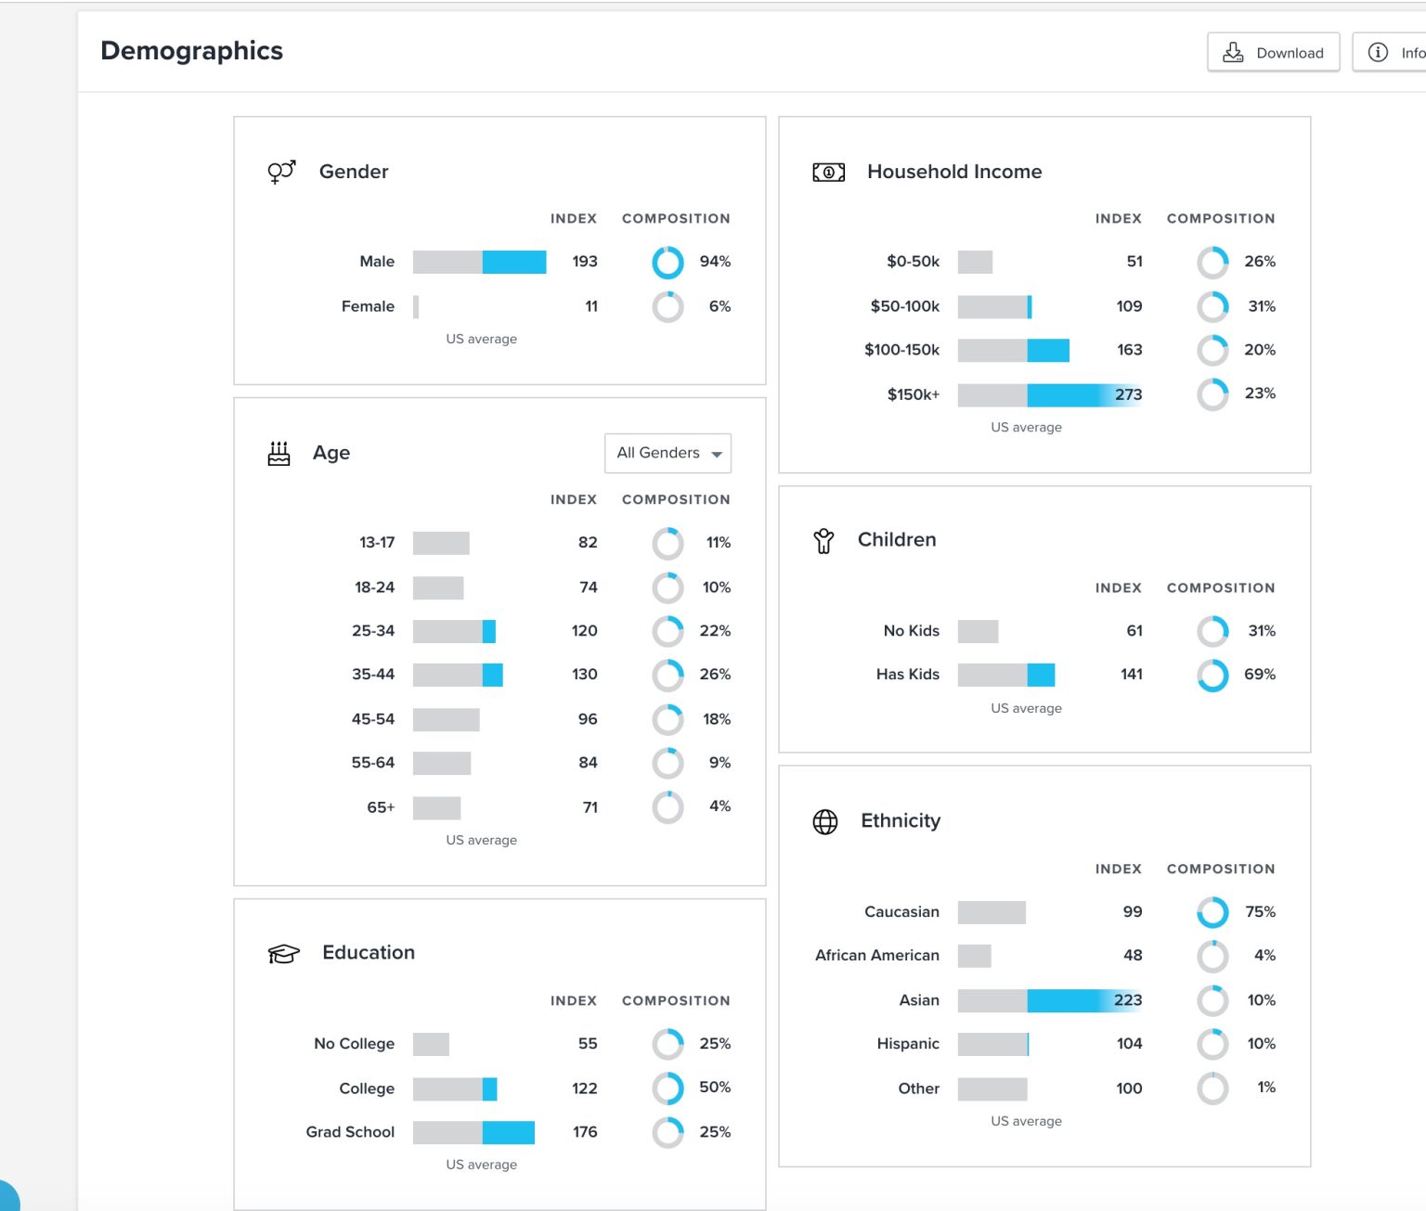This screenshot has width=1426, height=1211.
Task: Click the Gender symbol icon
Action: (x=281, y=172)
